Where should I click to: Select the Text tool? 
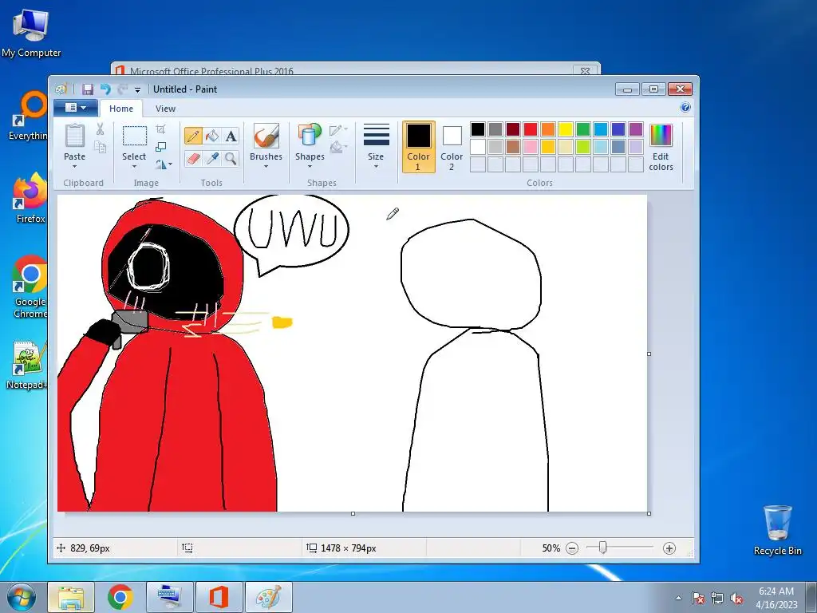[x=231, y=136]
